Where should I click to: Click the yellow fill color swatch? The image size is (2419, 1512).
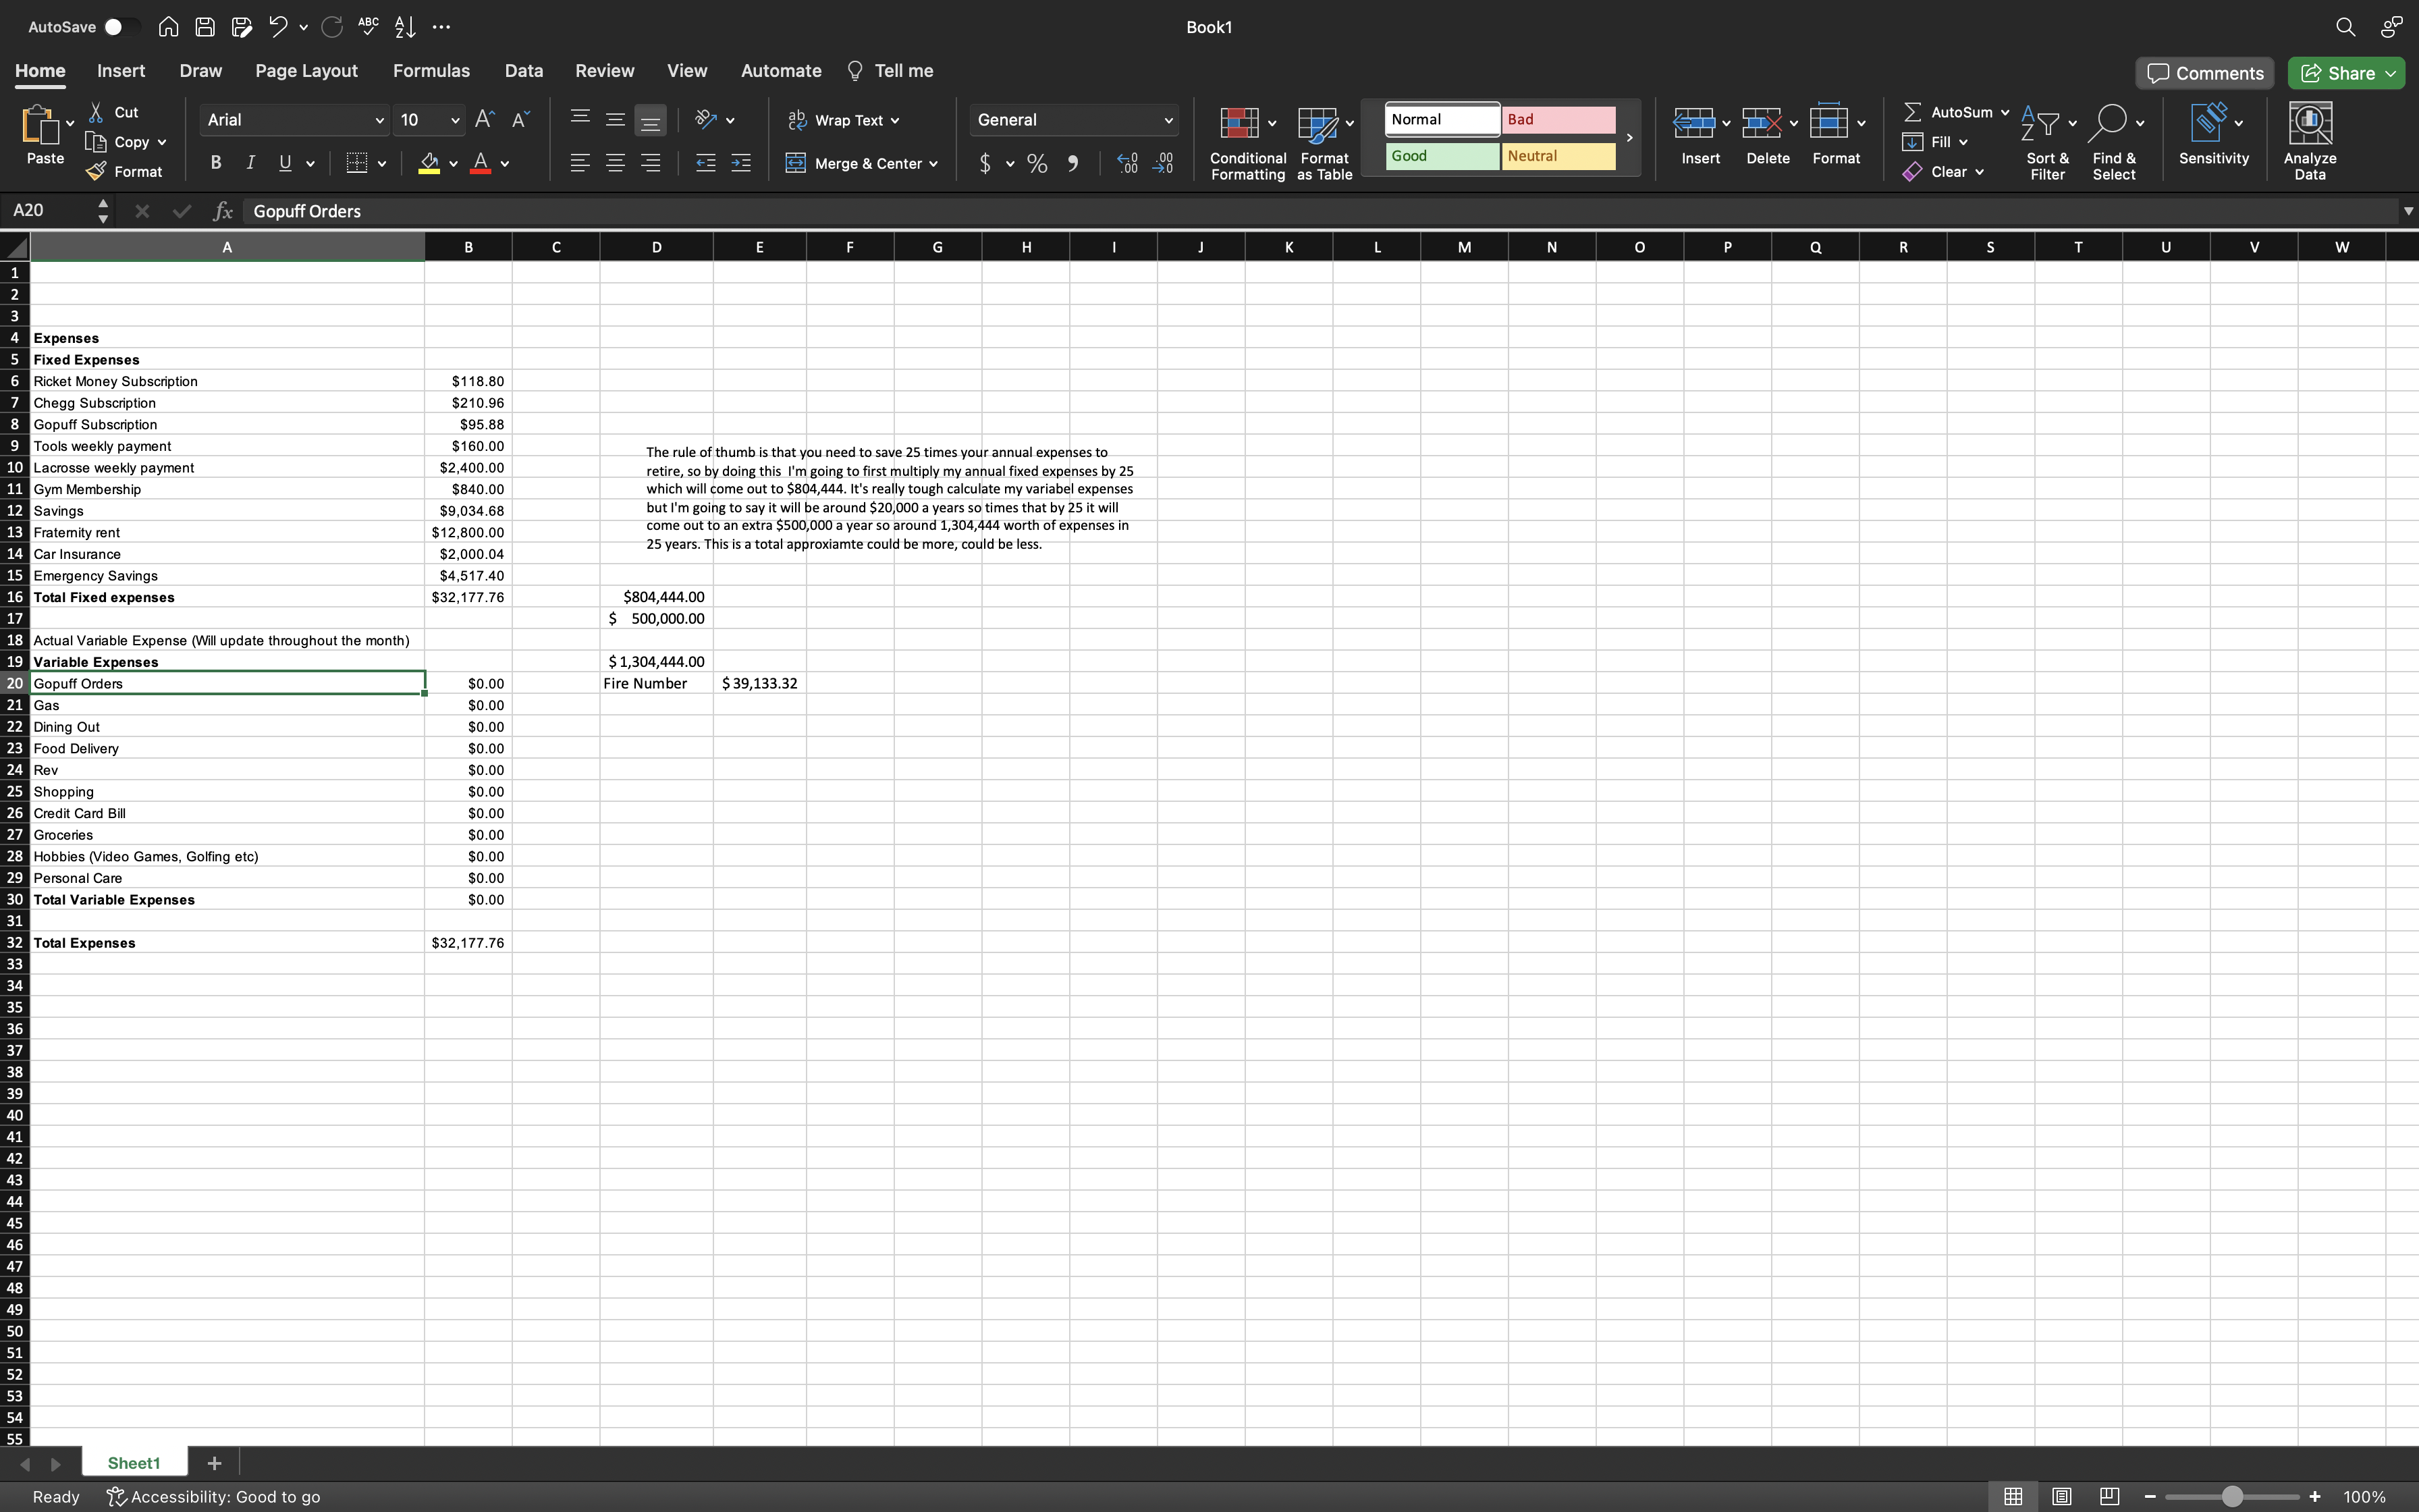[x=429, y=163]
